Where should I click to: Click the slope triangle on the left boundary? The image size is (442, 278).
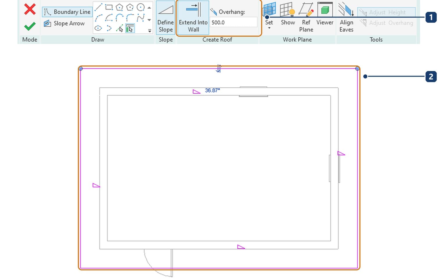96,185
